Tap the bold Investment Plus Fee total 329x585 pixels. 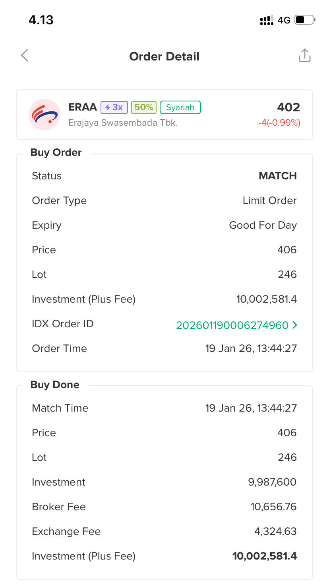[x=265, y=556]
